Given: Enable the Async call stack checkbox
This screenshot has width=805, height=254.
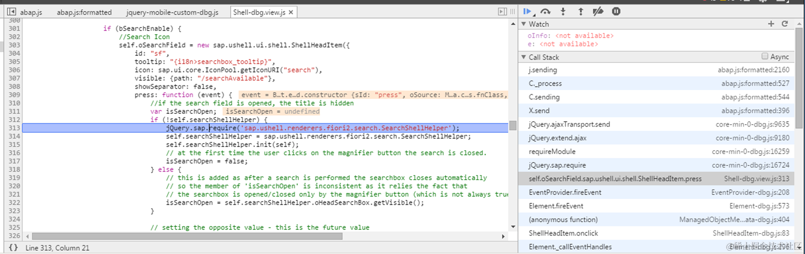Looking at the screenshot, I should coord(765,56).
